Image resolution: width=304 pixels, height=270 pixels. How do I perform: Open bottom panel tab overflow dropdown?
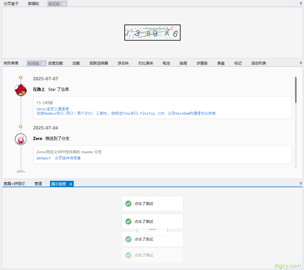pyautogui.click(x=301, y=183)
